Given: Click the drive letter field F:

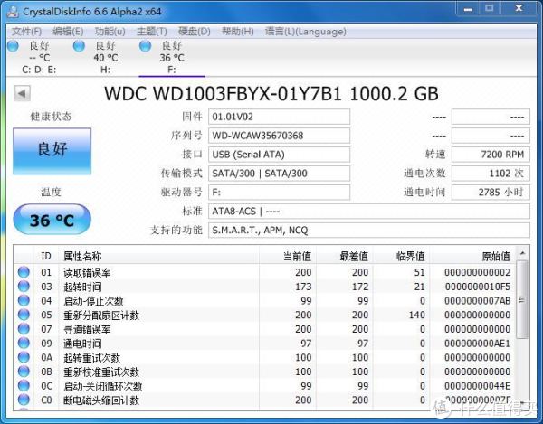Looking at the screenshot, I should (279, 193).
